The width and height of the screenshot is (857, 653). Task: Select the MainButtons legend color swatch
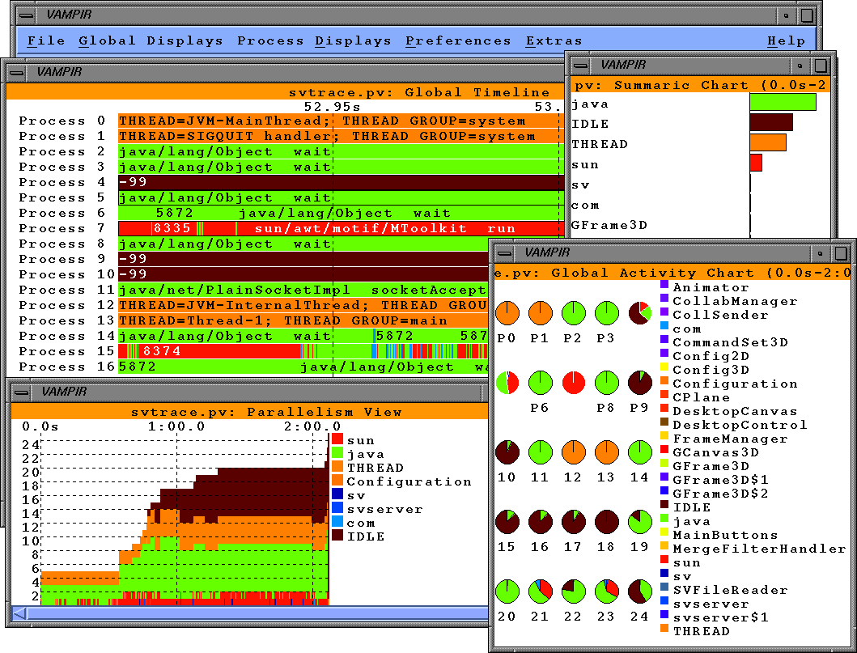tap(664, 532)
